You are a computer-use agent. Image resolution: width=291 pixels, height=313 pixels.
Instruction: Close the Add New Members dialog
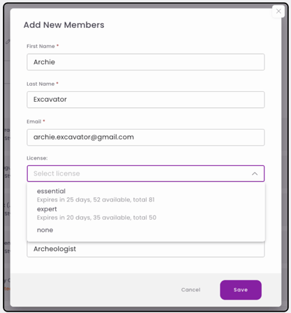click(278, 11)
